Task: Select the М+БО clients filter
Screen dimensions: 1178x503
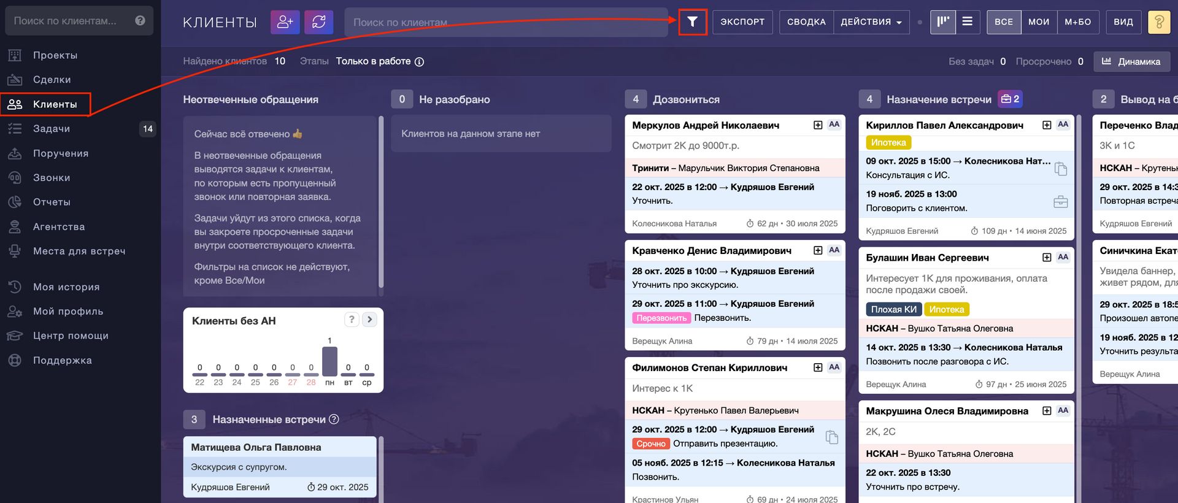Action: [x=1078, y=22]
